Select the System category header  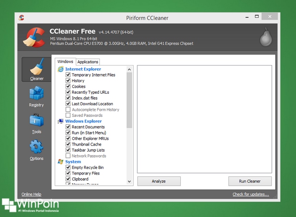[73, 162]
